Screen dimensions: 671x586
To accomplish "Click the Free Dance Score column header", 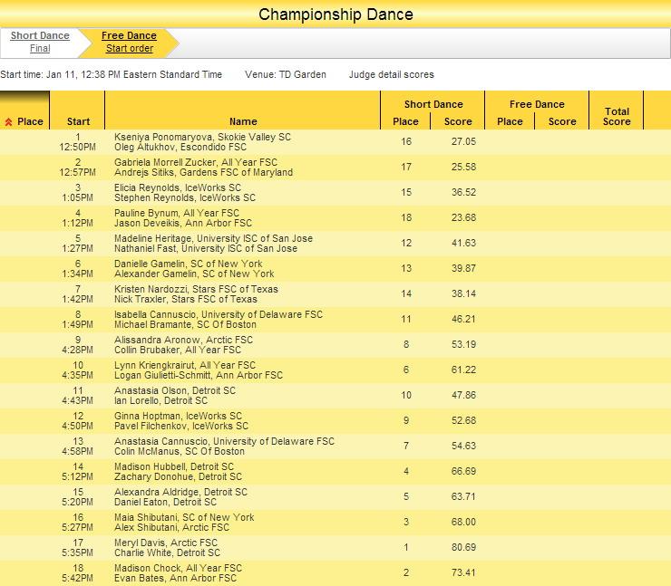I will (x=562, y=121).
